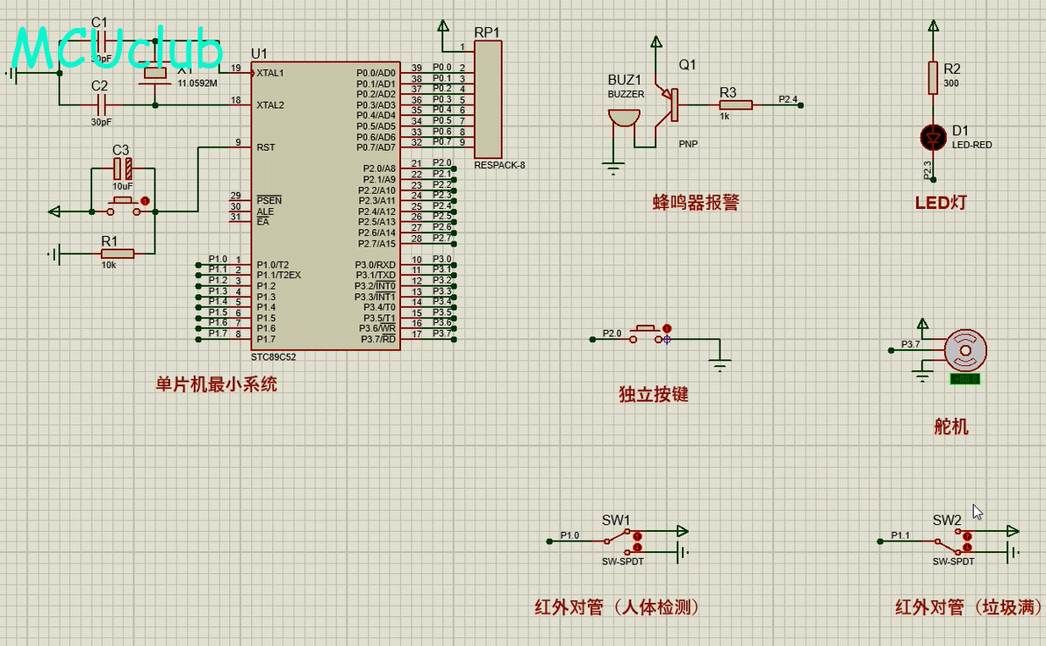Select the ground symbol beside the servo
1046x646 pixels.
pyautogui.click(x=922, y=376)
